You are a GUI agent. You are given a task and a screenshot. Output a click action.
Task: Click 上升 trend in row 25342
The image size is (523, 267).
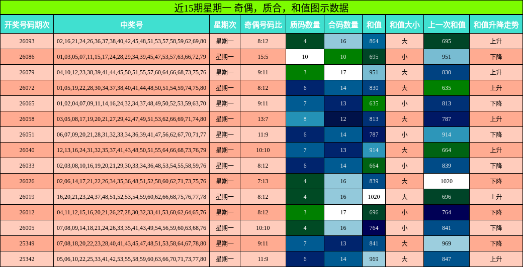(496, 259)
